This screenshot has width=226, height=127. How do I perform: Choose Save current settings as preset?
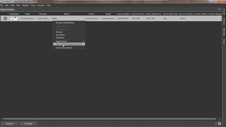click(x=69, y=44)
